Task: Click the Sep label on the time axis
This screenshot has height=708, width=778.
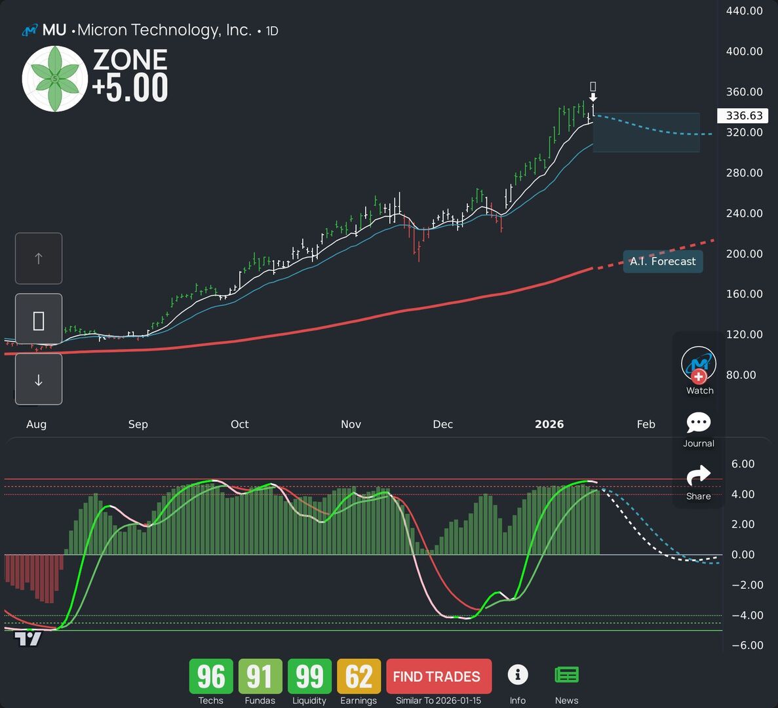Action: pyautogui.click(x=138, y=424)
